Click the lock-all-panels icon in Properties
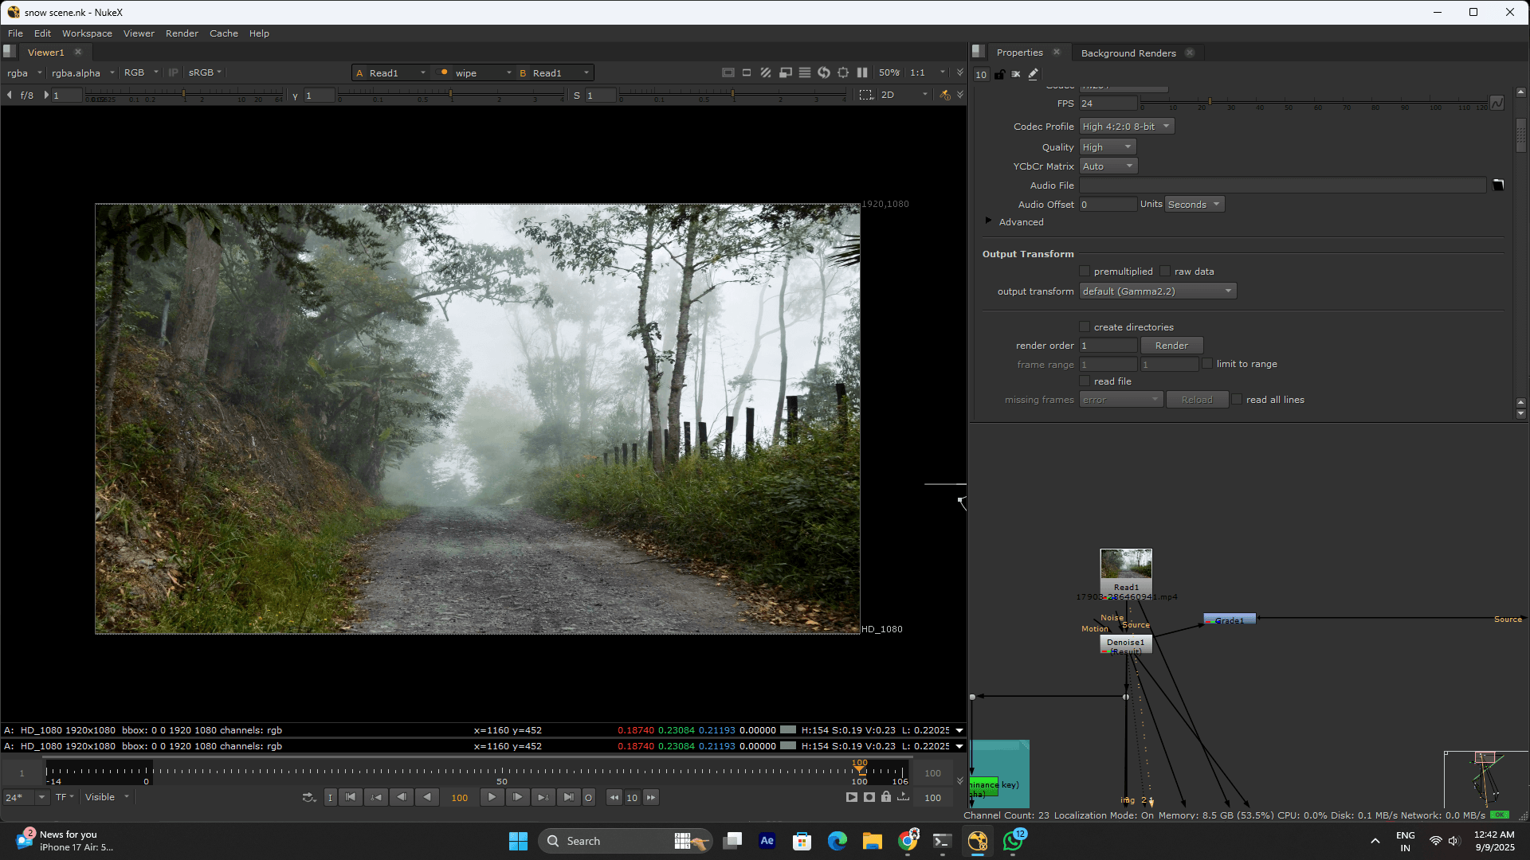Viewport: 1530px width, 860px height. click(999, 74)
